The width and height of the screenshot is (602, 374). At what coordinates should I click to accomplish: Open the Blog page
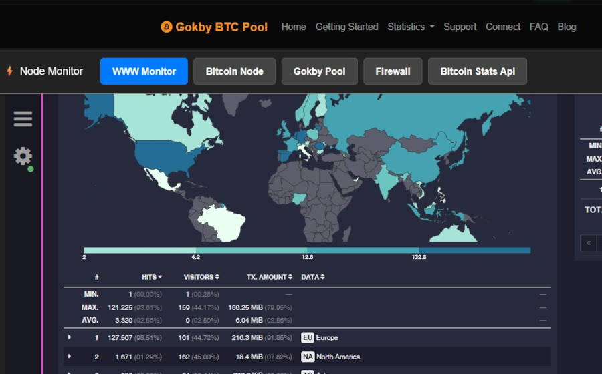click(567, 27)
